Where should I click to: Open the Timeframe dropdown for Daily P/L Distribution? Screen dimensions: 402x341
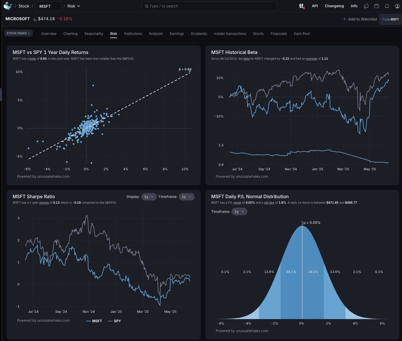pos(239,211)
